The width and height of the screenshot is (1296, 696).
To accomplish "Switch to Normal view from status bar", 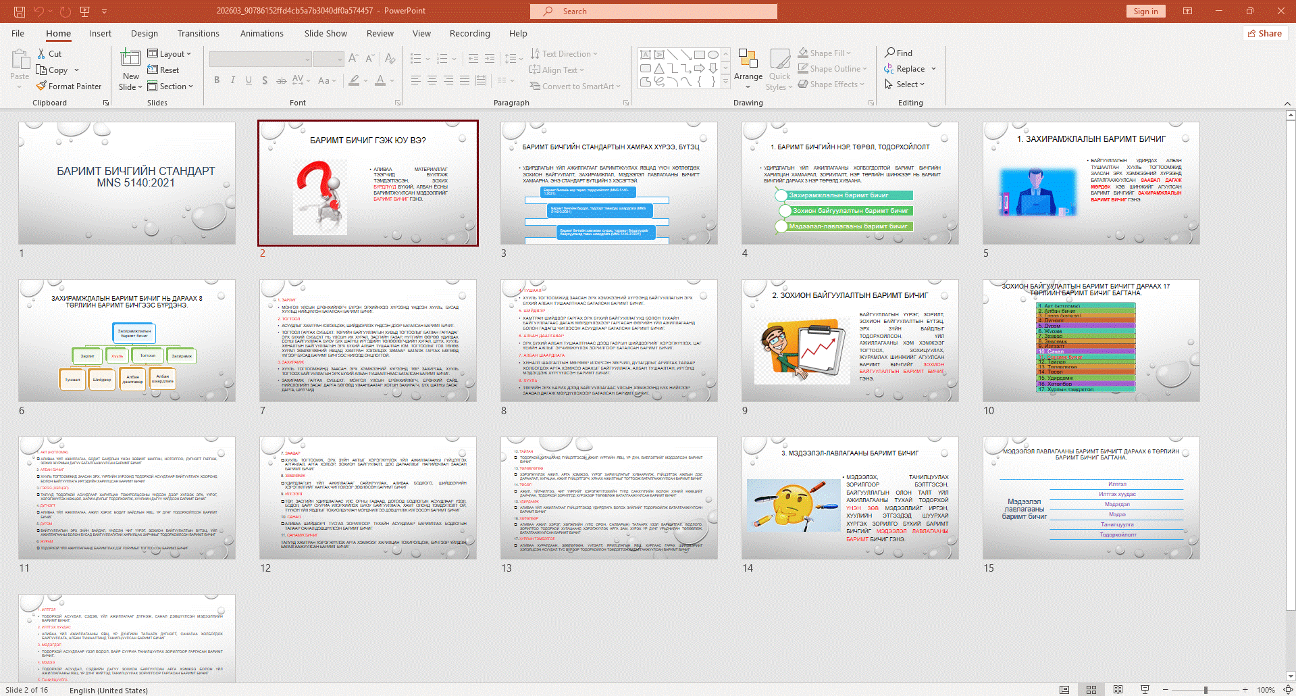I will click(x=1064, y=690).
